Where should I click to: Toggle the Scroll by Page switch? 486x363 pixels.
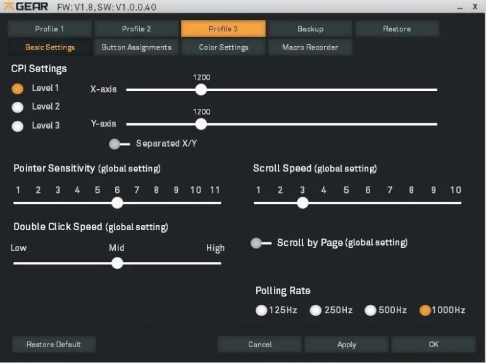(261, 243)
